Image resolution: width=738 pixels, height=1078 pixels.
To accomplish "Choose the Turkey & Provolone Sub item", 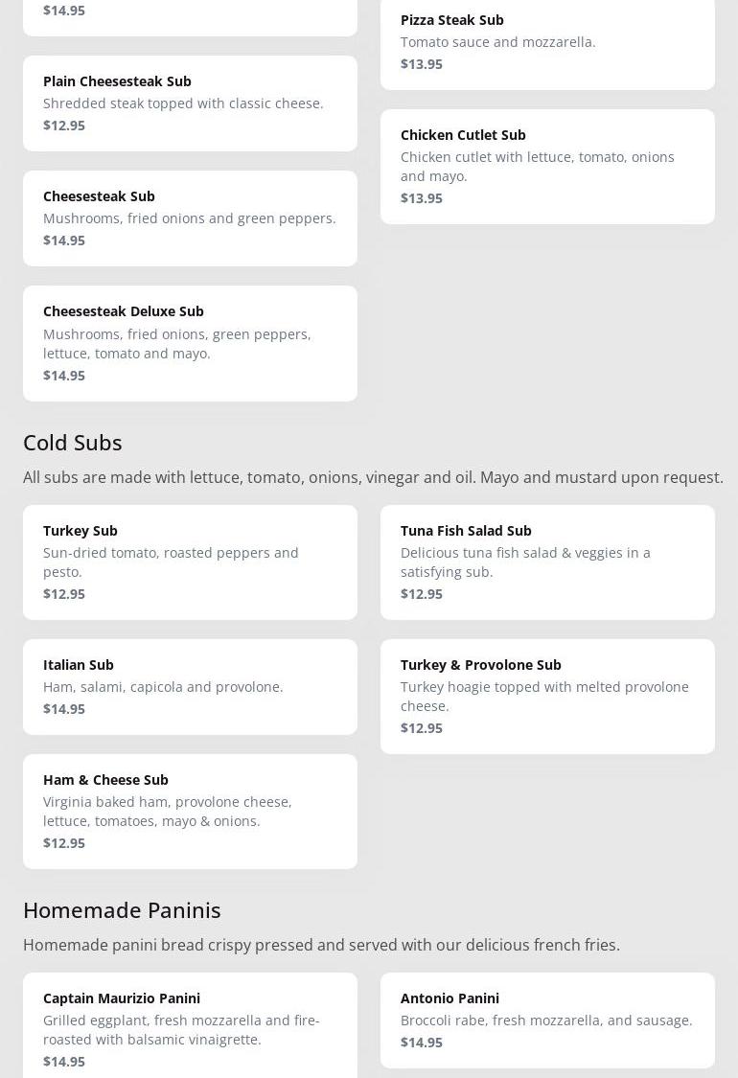I will click(547, 696).
